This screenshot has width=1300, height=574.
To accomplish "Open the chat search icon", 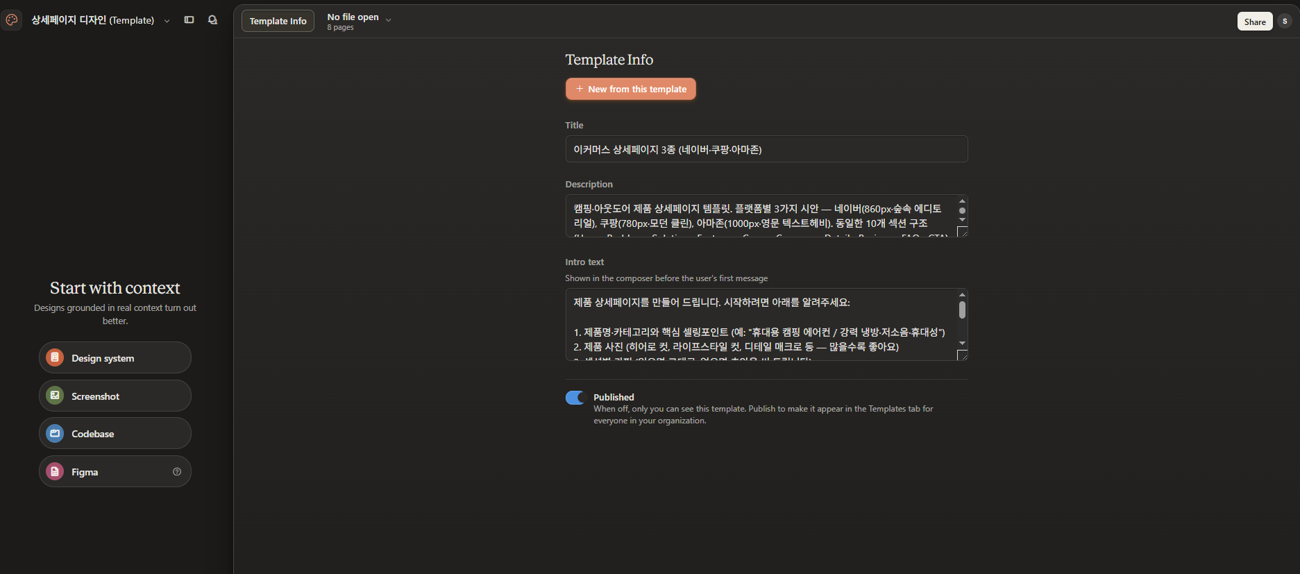I will pyautogui.click(x=212, y=20).
